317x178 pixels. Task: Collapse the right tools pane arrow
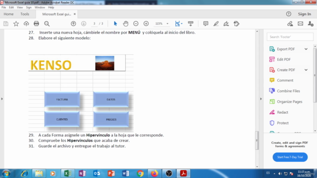[261, 99]
